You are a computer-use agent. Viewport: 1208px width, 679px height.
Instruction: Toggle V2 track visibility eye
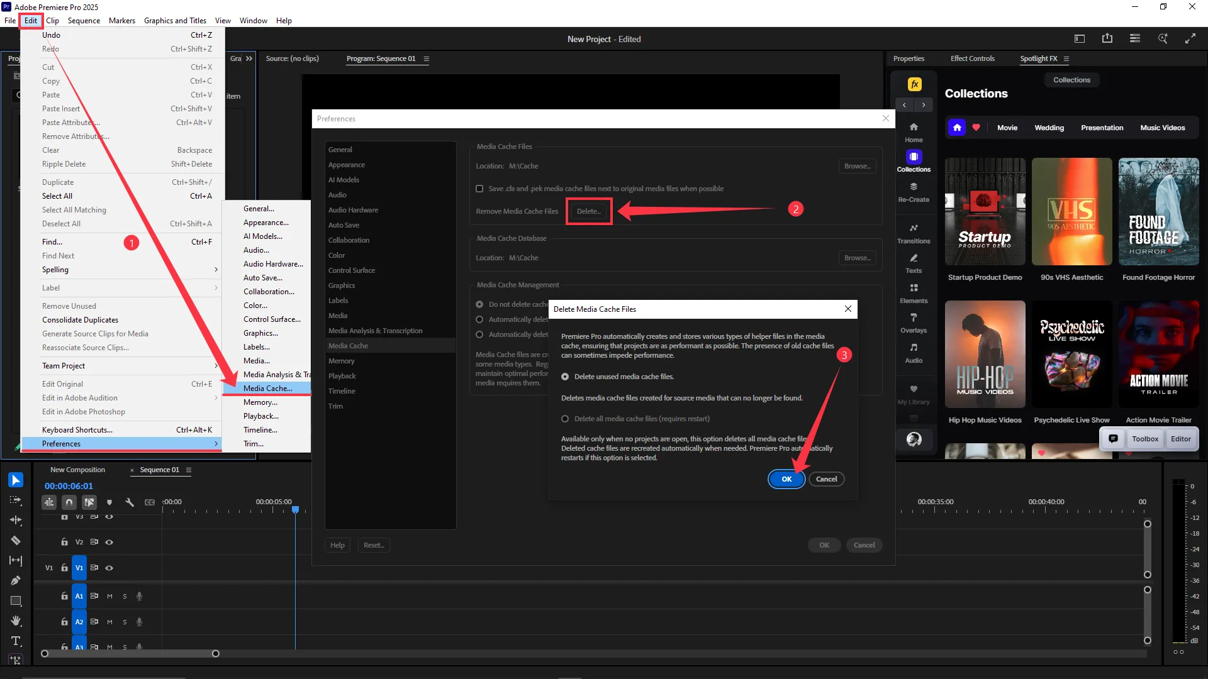click(109, 542)
